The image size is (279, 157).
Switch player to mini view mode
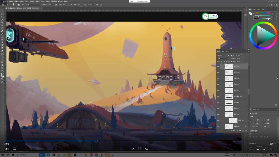[257, 149]
